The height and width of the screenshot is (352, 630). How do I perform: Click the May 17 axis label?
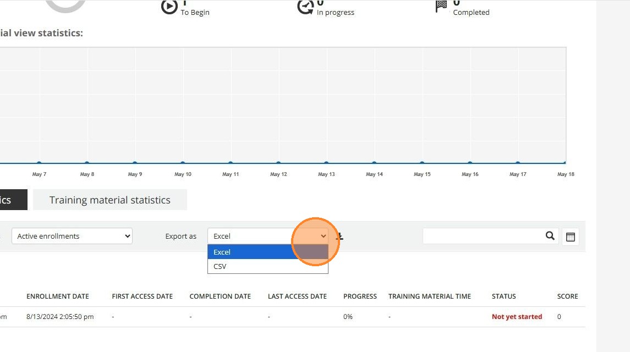[518, 174]
